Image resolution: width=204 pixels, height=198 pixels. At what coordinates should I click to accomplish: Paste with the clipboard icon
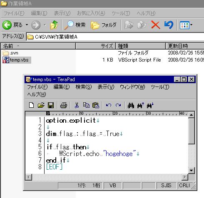click(96, 105)
